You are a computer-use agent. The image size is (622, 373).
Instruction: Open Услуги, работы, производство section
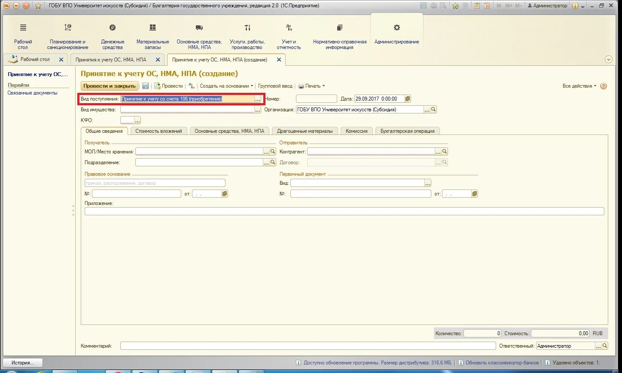(x=247, y=36)
